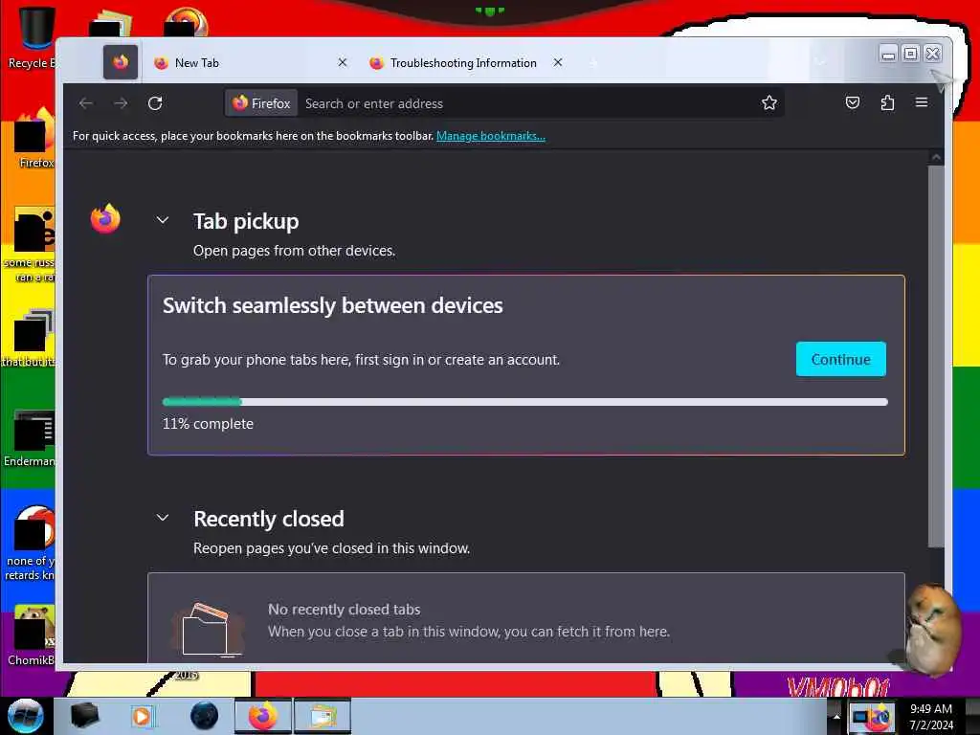Viewport: 980px width, 735px height.
Task: Select the ChomikB desktop icon
Action: click(33, 635)
